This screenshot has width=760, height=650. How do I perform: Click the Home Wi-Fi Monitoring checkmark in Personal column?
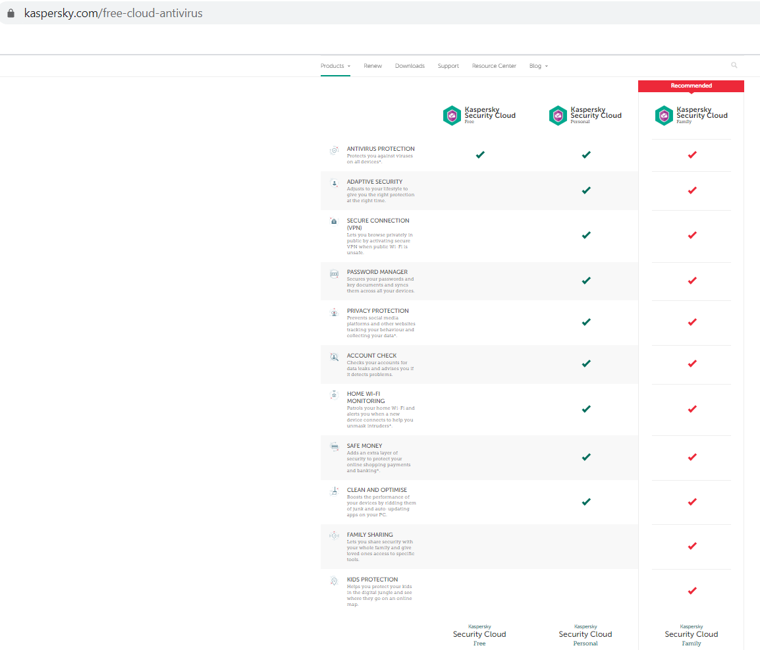[586, 409]
